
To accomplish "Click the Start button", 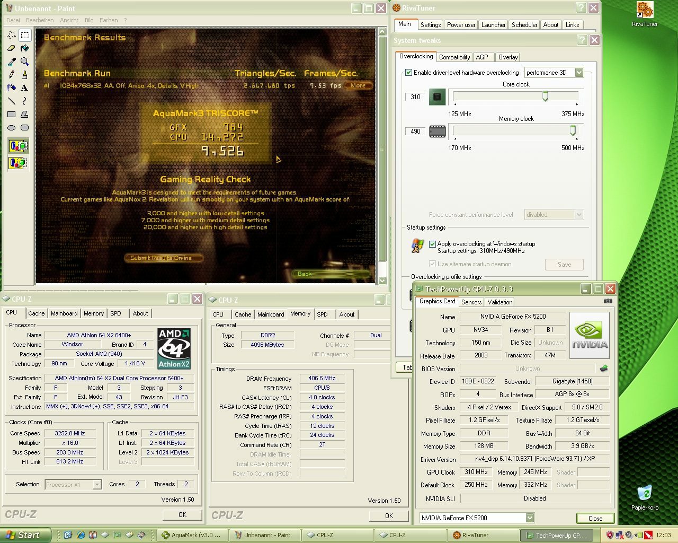I will click(x=25, y=535).
